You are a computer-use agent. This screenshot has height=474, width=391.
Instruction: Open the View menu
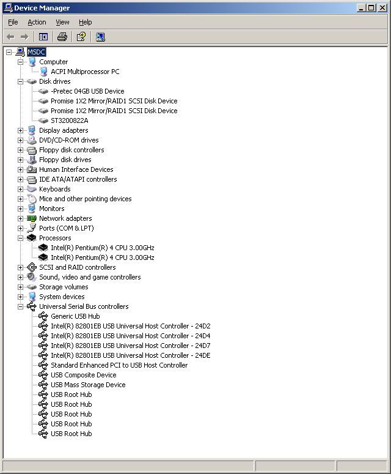[x=62, y=22]
